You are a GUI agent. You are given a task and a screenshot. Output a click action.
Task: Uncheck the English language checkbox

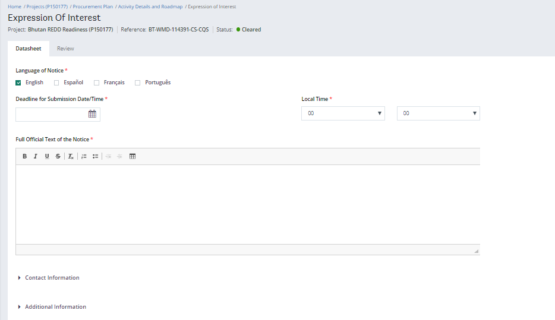[x=18, y=83]
